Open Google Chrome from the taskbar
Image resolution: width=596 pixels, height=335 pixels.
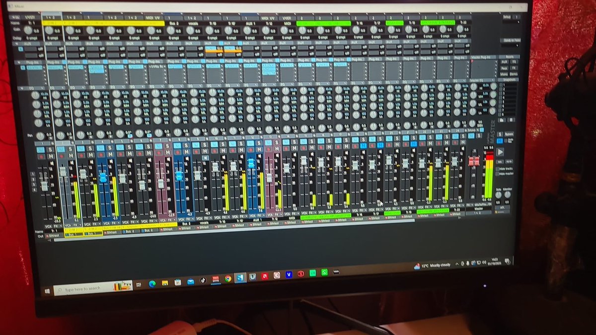pyautogui.click(x=228, y=278)
